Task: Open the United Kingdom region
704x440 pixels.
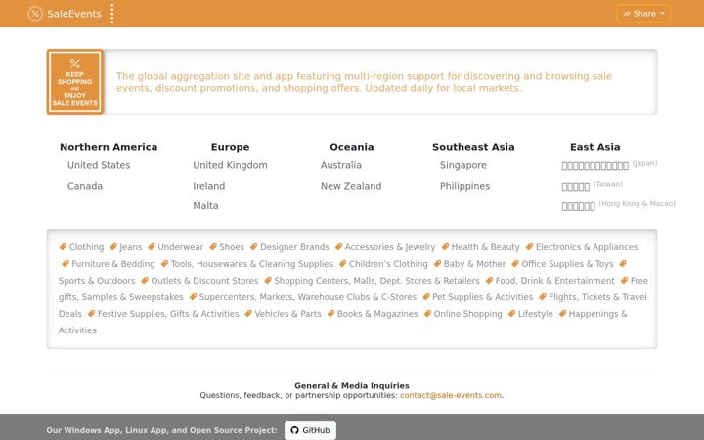Action: click(230, 165)
